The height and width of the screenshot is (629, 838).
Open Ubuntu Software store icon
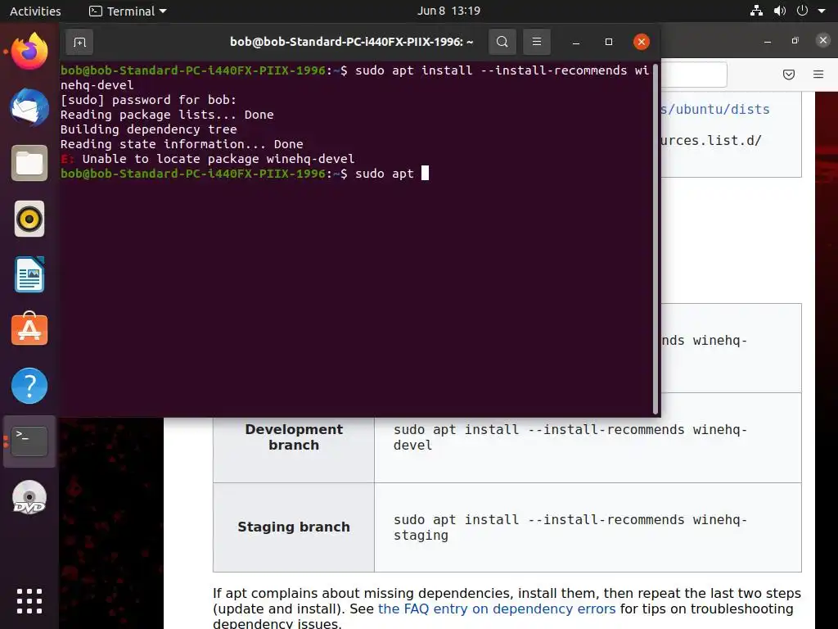click(29, 329)
